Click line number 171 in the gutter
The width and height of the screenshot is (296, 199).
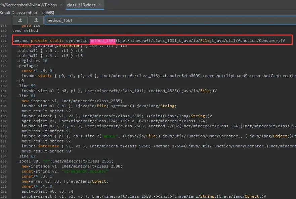click(x=4, y=41)
